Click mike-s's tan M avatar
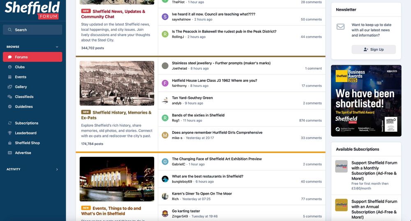This screenshot has width=411, height=221. pos(165,135)
